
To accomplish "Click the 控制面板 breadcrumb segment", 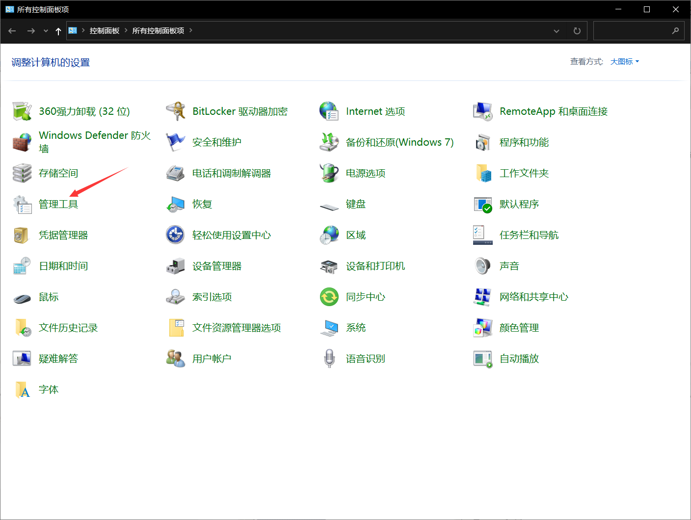I will point(105,31).
